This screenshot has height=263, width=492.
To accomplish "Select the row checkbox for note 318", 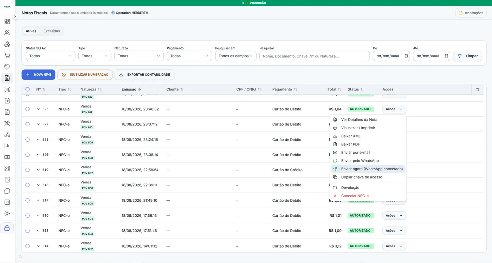I will pos(27,185).
